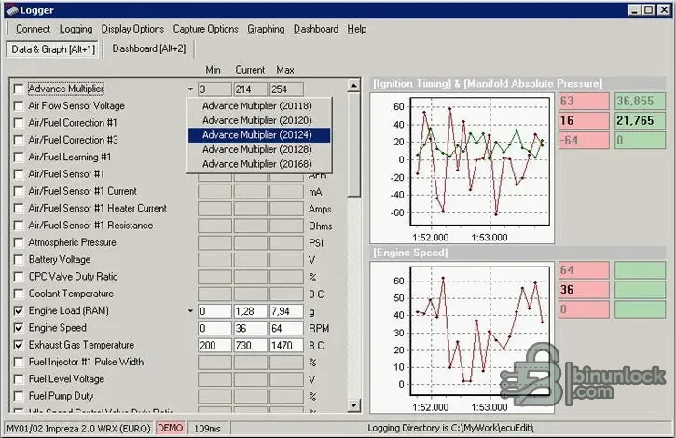Switch to Dashboard [Alt+2] tab
This screenshot has height=438, width=676.
tap(149, 48)
